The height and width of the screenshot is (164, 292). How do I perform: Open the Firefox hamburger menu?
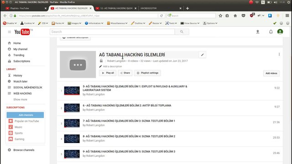[x=287, y=15]
